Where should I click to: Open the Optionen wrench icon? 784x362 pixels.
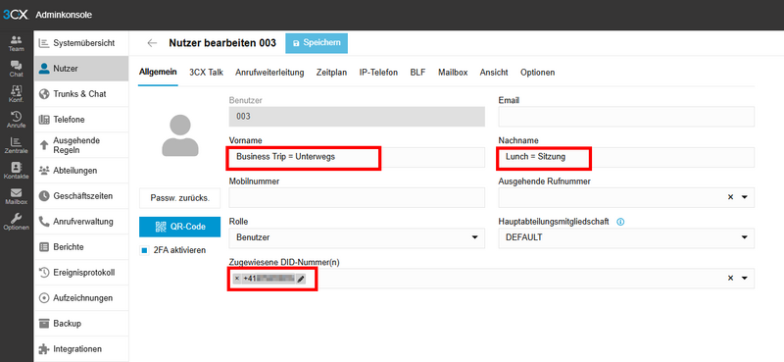click(16, 223)
